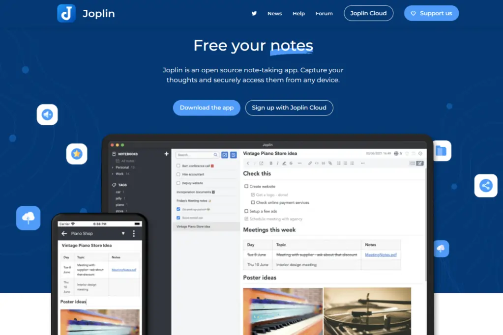
Task: Click the note search field
Action: coord(197,155)
